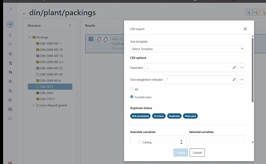Go back using the arrow beside din/plant/packings

pos(24,13)
